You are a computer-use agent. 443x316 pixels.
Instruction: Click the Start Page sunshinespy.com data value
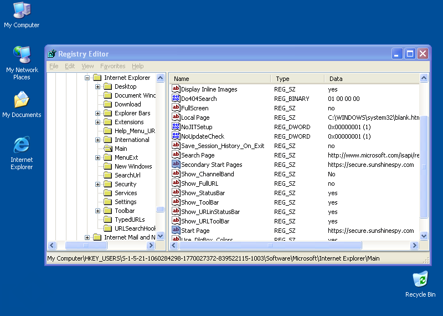[370, 231]
